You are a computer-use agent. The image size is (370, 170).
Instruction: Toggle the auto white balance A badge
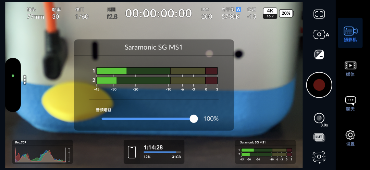[238, 10]
